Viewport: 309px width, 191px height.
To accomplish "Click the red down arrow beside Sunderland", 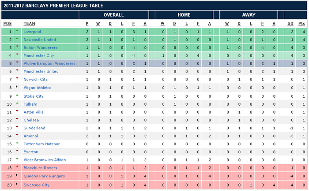I will pyautogui.click(x=17, y=127).
